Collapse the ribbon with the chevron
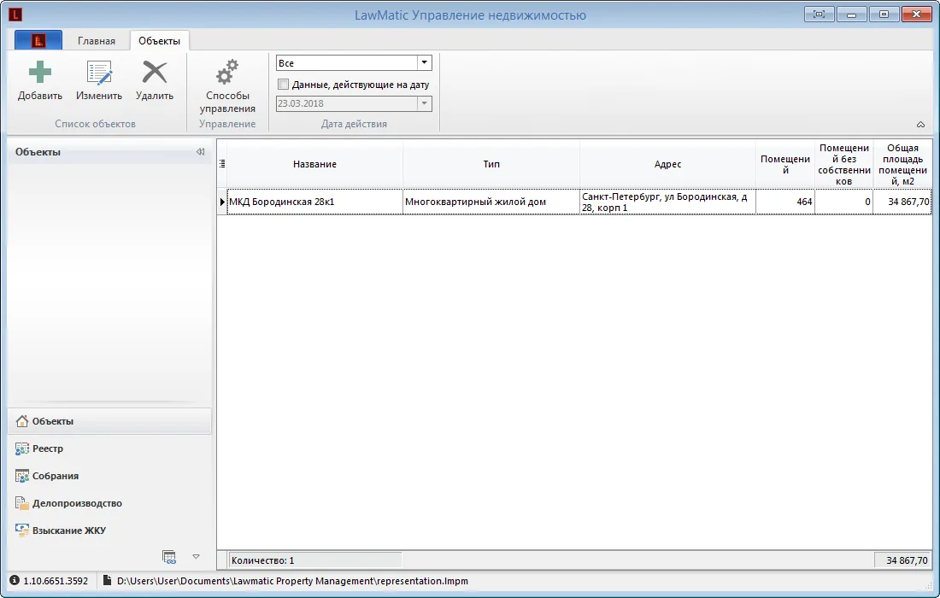 (x=921, y=125)
